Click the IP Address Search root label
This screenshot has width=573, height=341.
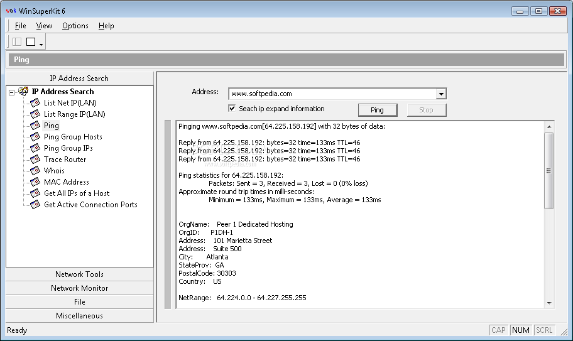coord(63,92)
